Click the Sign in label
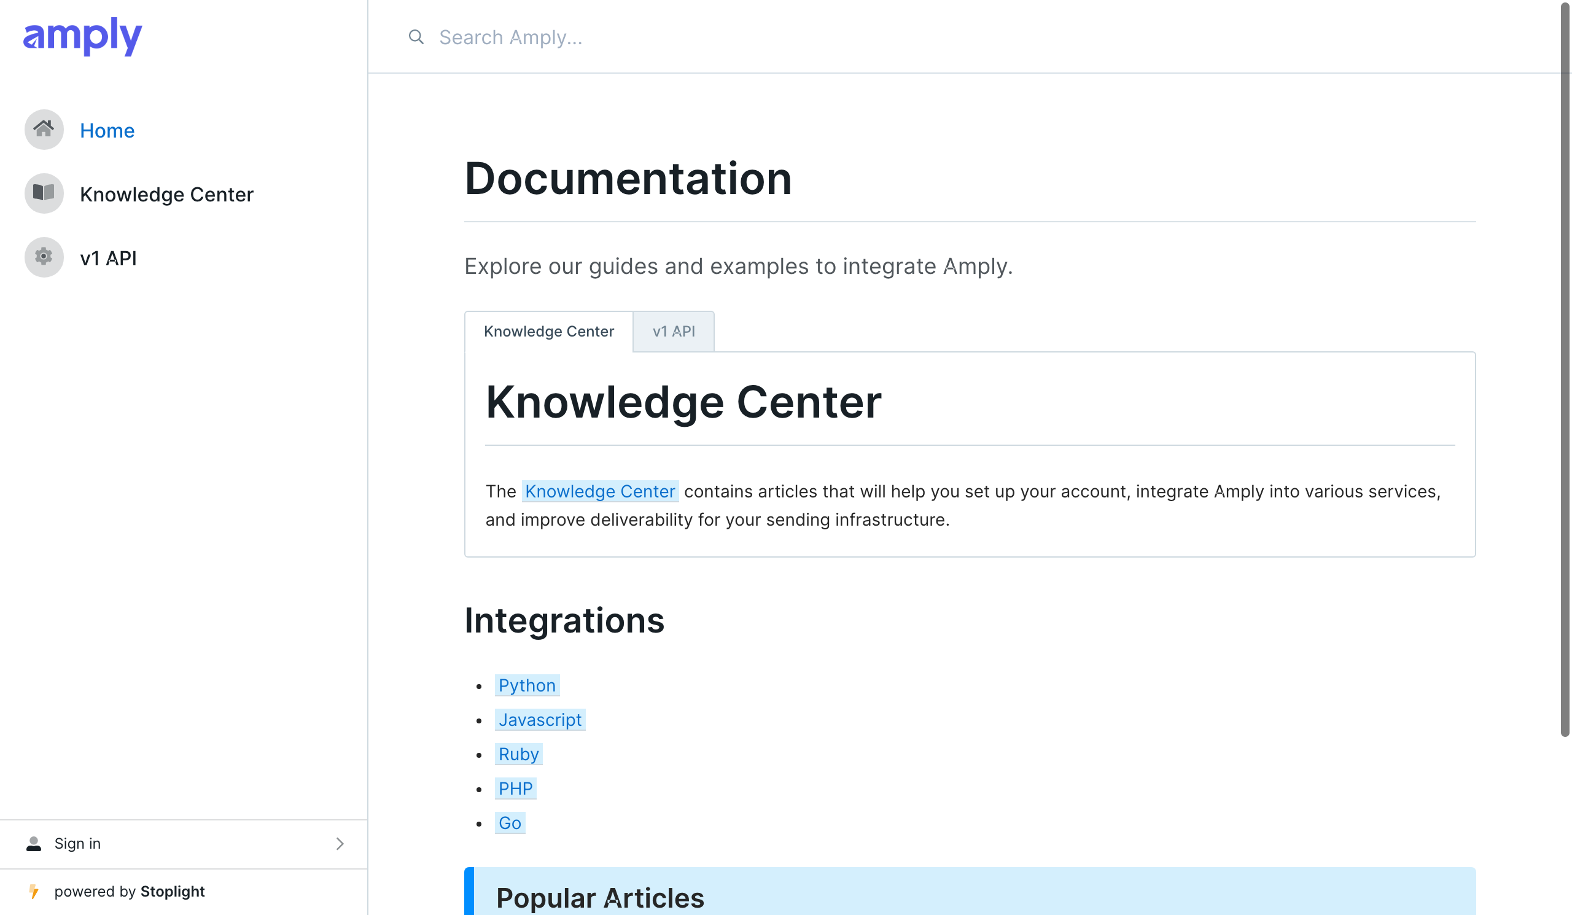The height and width of the screenshot is (915, 1572). tap(77, 843)
